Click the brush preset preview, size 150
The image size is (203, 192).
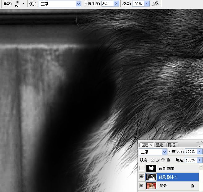tap(17, 4)
